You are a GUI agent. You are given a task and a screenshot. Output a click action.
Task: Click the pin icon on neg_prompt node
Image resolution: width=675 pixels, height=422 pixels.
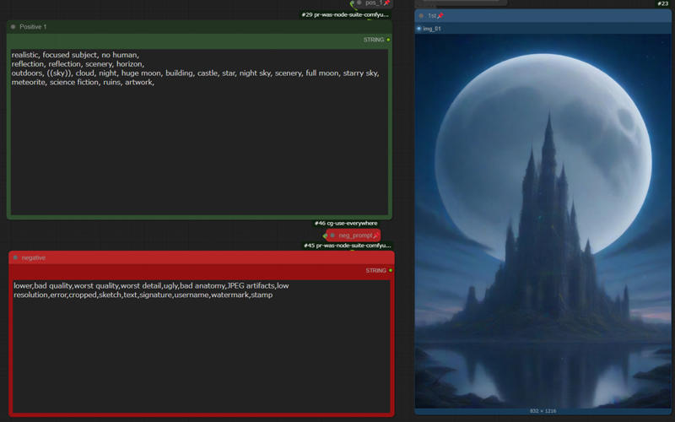[375, 235]
